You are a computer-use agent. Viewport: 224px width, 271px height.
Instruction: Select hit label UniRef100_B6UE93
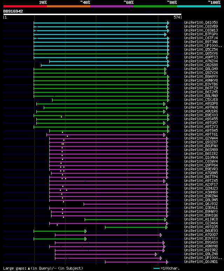click(201, 231)
